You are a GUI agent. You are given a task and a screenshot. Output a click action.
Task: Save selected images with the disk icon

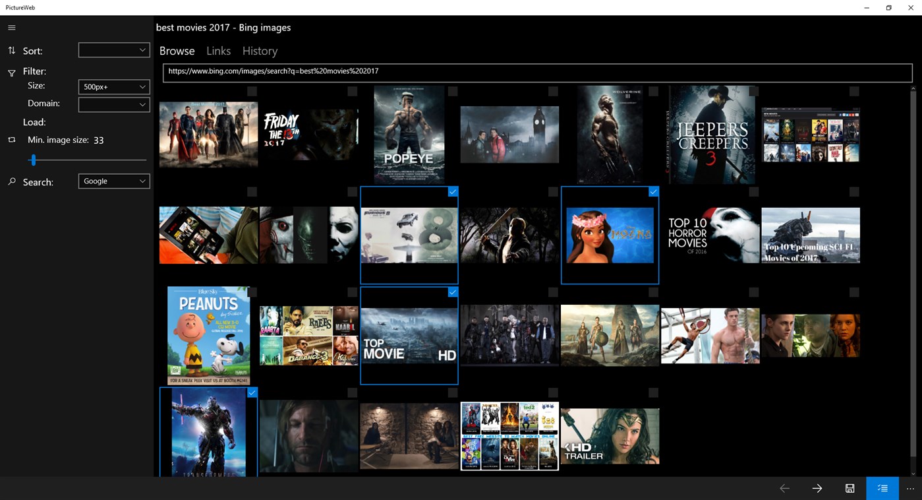(850, 488)
